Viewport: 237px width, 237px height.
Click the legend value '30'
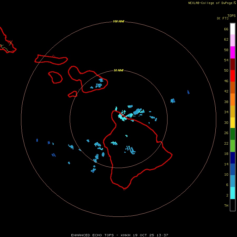pyautogui.click(x=226, y=122)
